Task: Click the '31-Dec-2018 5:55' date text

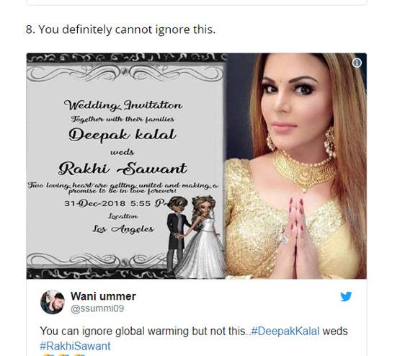Action: [107, 203]
